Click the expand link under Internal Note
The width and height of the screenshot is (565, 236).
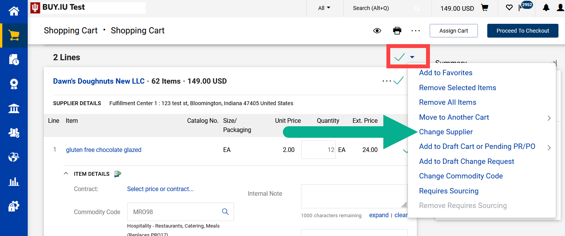(379, 215)
